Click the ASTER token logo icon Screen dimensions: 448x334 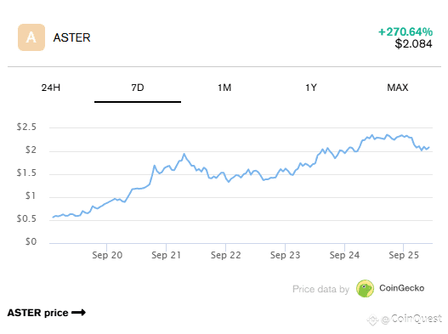pyautogui.click(x=31, y=37)
